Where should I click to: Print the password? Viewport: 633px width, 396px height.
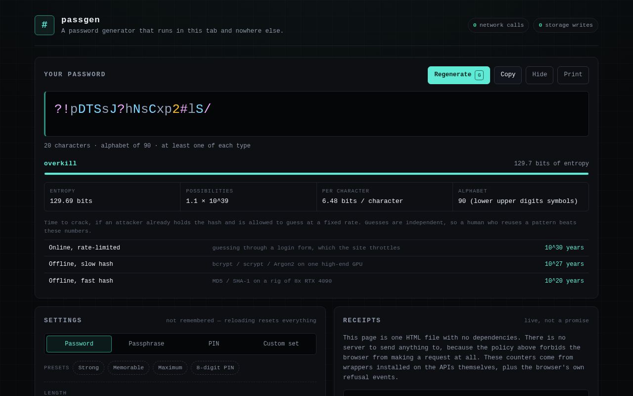573,75
